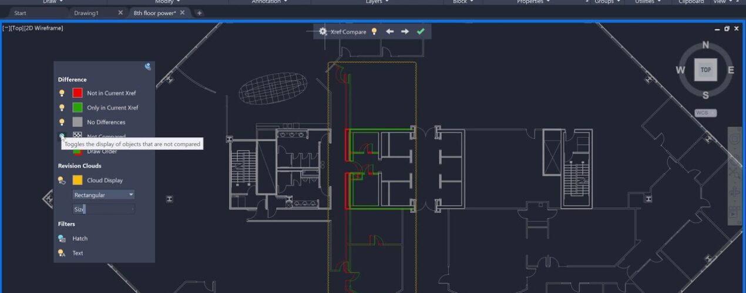Open the Rectangular cloud shape dropdown

coord(104,195)
